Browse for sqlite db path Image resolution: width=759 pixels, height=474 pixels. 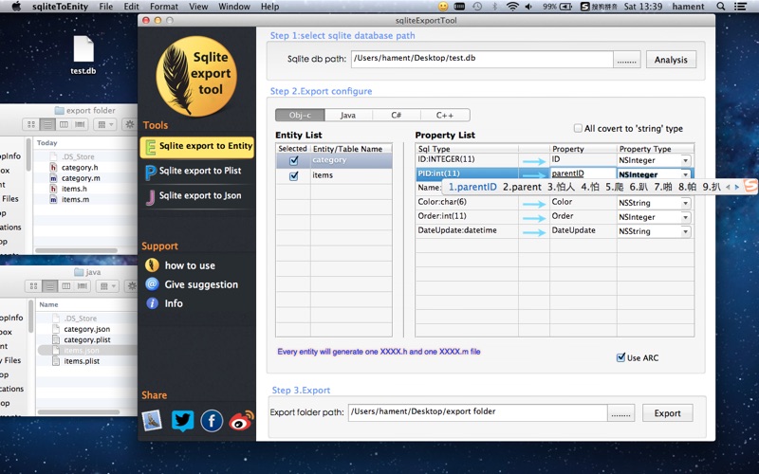pos(627,60)
